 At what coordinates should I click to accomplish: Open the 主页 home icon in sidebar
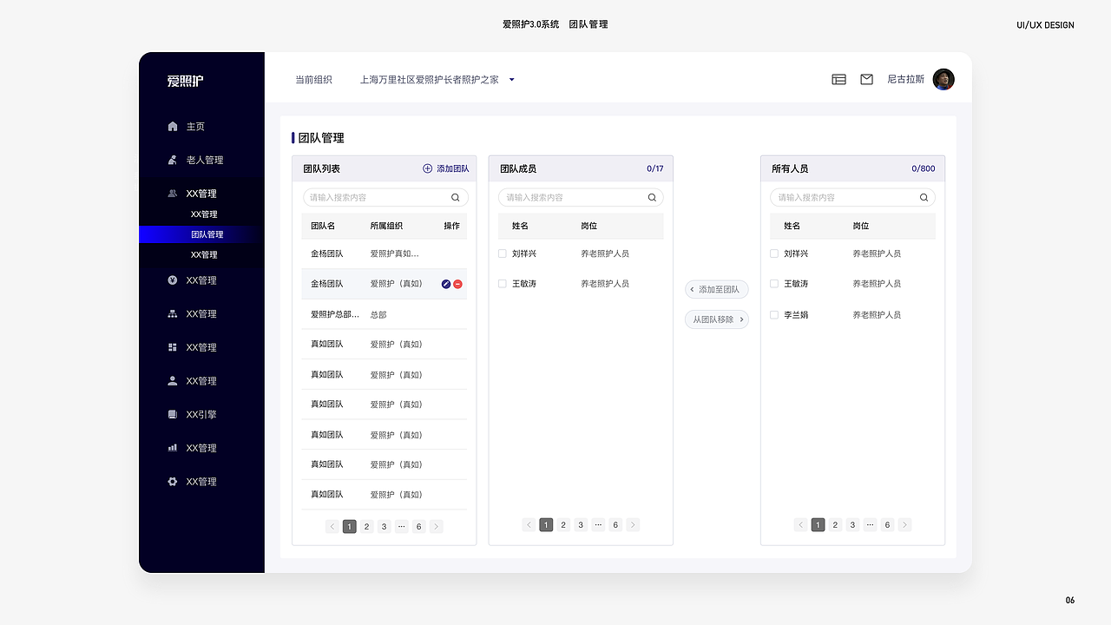[x=173, y=126]
